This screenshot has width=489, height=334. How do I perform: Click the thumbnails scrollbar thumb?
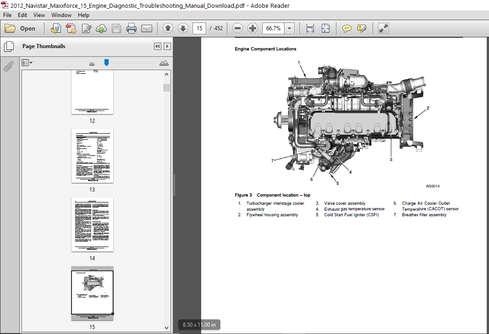click(x=166, y=88)
